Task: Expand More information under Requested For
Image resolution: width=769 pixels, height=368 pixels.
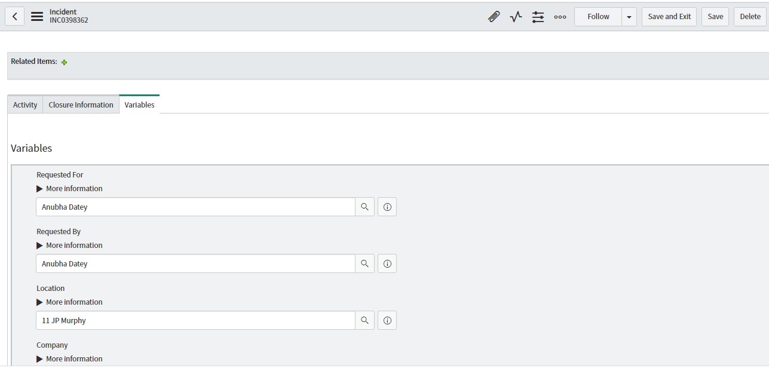Action: click(69, 189)
